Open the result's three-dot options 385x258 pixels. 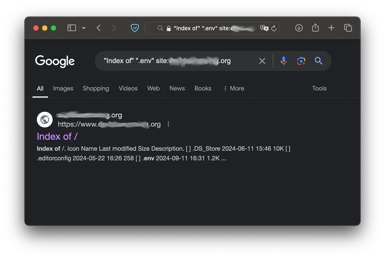[x=168, y=124]
